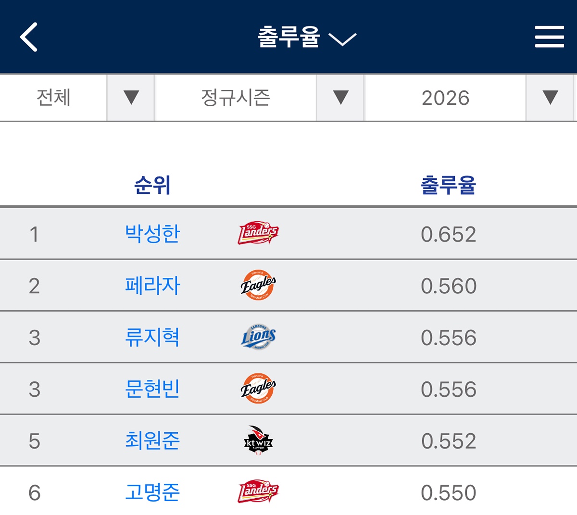Open player 페라자's profile link
The height and width of the screenshot is (515, 577).
(x=152, y=286)
